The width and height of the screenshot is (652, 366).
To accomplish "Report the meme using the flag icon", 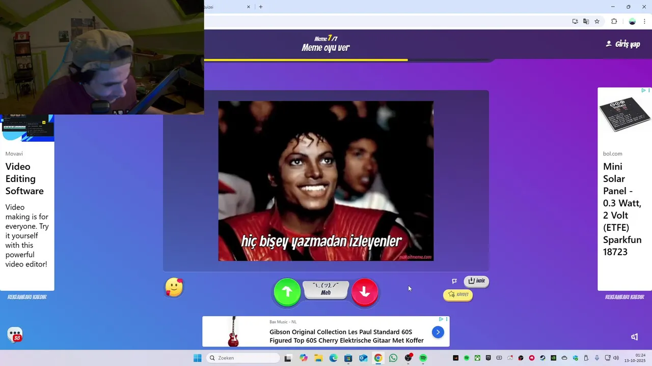I will pyautogui.click(x=454, y=281).
